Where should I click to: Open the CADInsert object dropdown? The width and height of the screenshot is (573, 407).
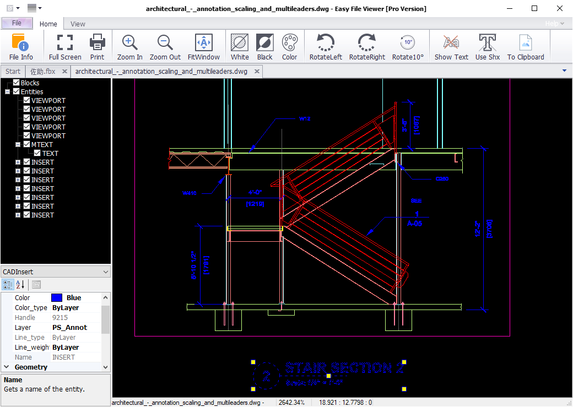click(x=106, y=272)
